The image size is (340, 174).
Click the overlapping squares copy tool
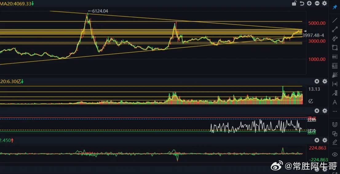(335, 134)
